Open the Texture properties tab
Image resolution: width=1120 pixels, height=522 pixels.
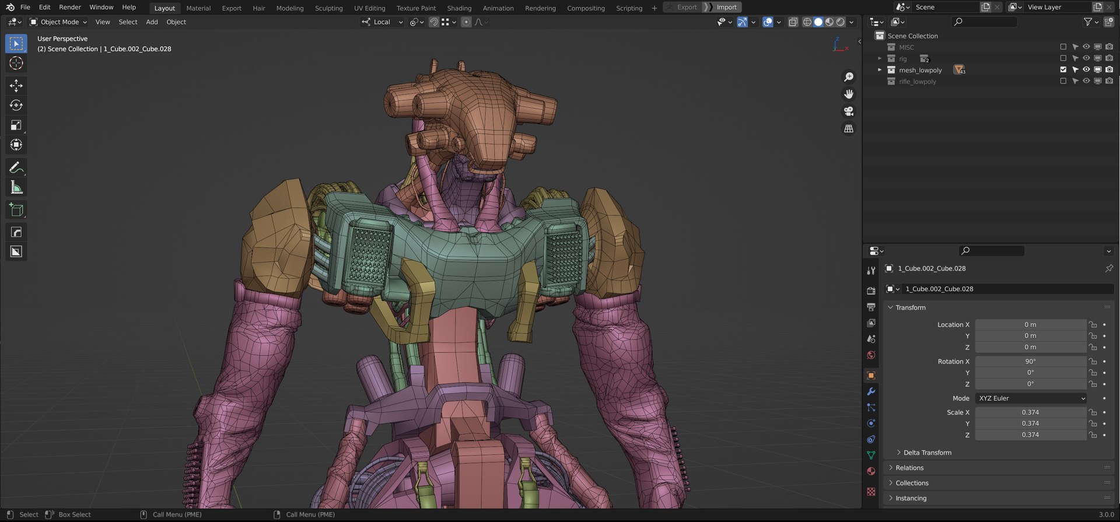871,492
